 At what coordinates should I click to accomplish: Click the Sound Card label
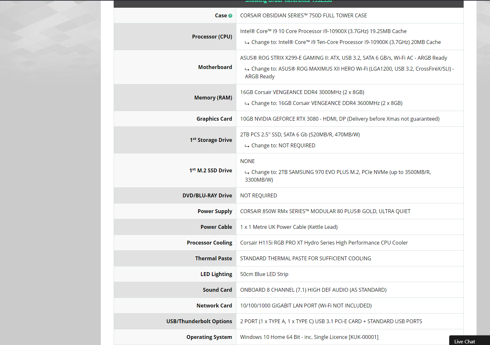click(217, 290)
